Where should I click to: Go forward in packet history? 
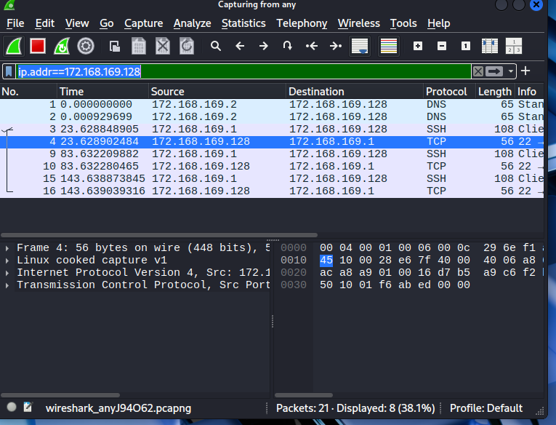click(x=263, y=46)
